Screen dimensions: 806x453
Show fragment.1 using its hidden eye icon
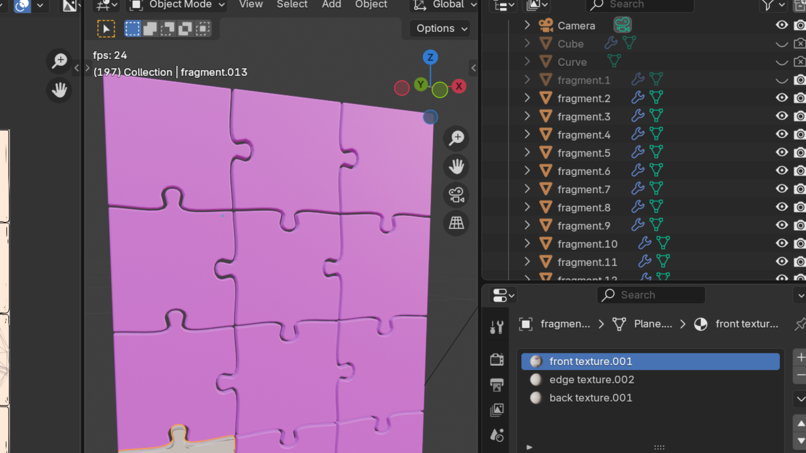(782, 80)
